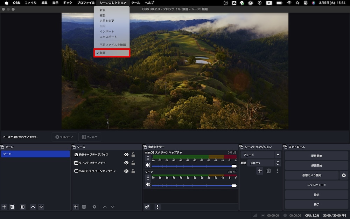Mute the マイク speaker icon
The image size is (350, 219).
pyautogui.click(x=148, y=185)
